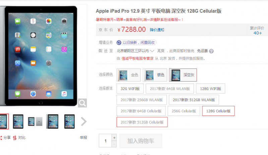Click the 加入购物车 add to cart button
The image size is (268, 155).
(141, 141)
